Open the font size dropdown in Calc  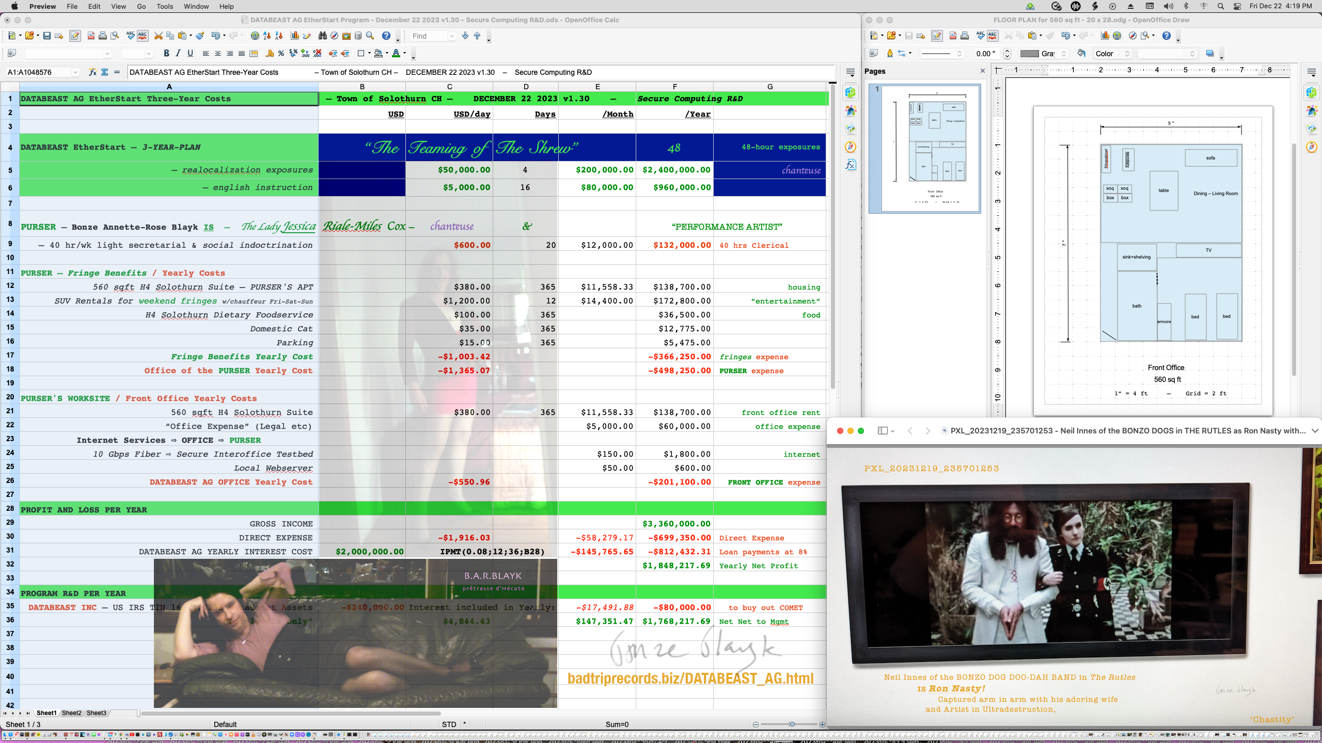(x=149, y=53)
